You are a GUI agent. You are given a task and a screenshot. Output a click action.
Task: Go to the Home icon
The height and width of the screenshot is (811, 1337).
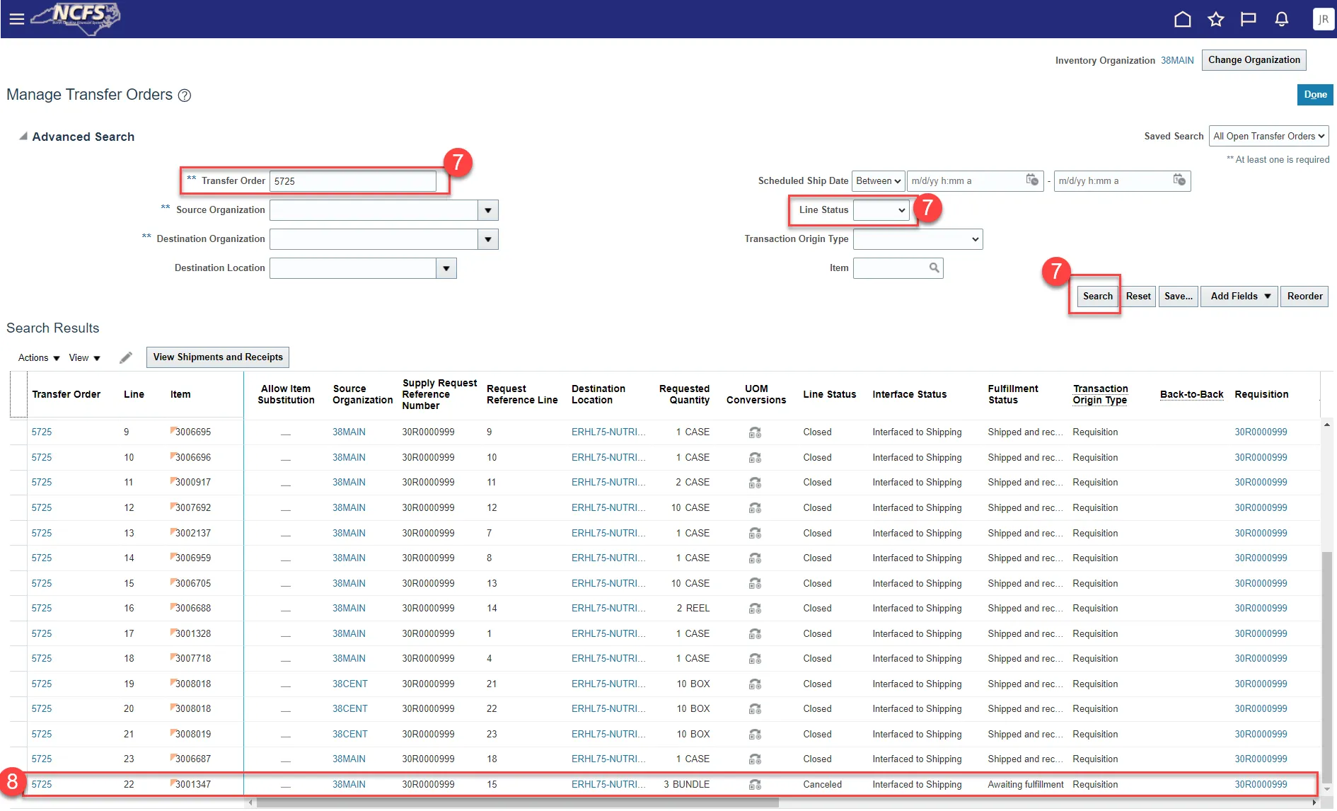tap(1182, 19)
